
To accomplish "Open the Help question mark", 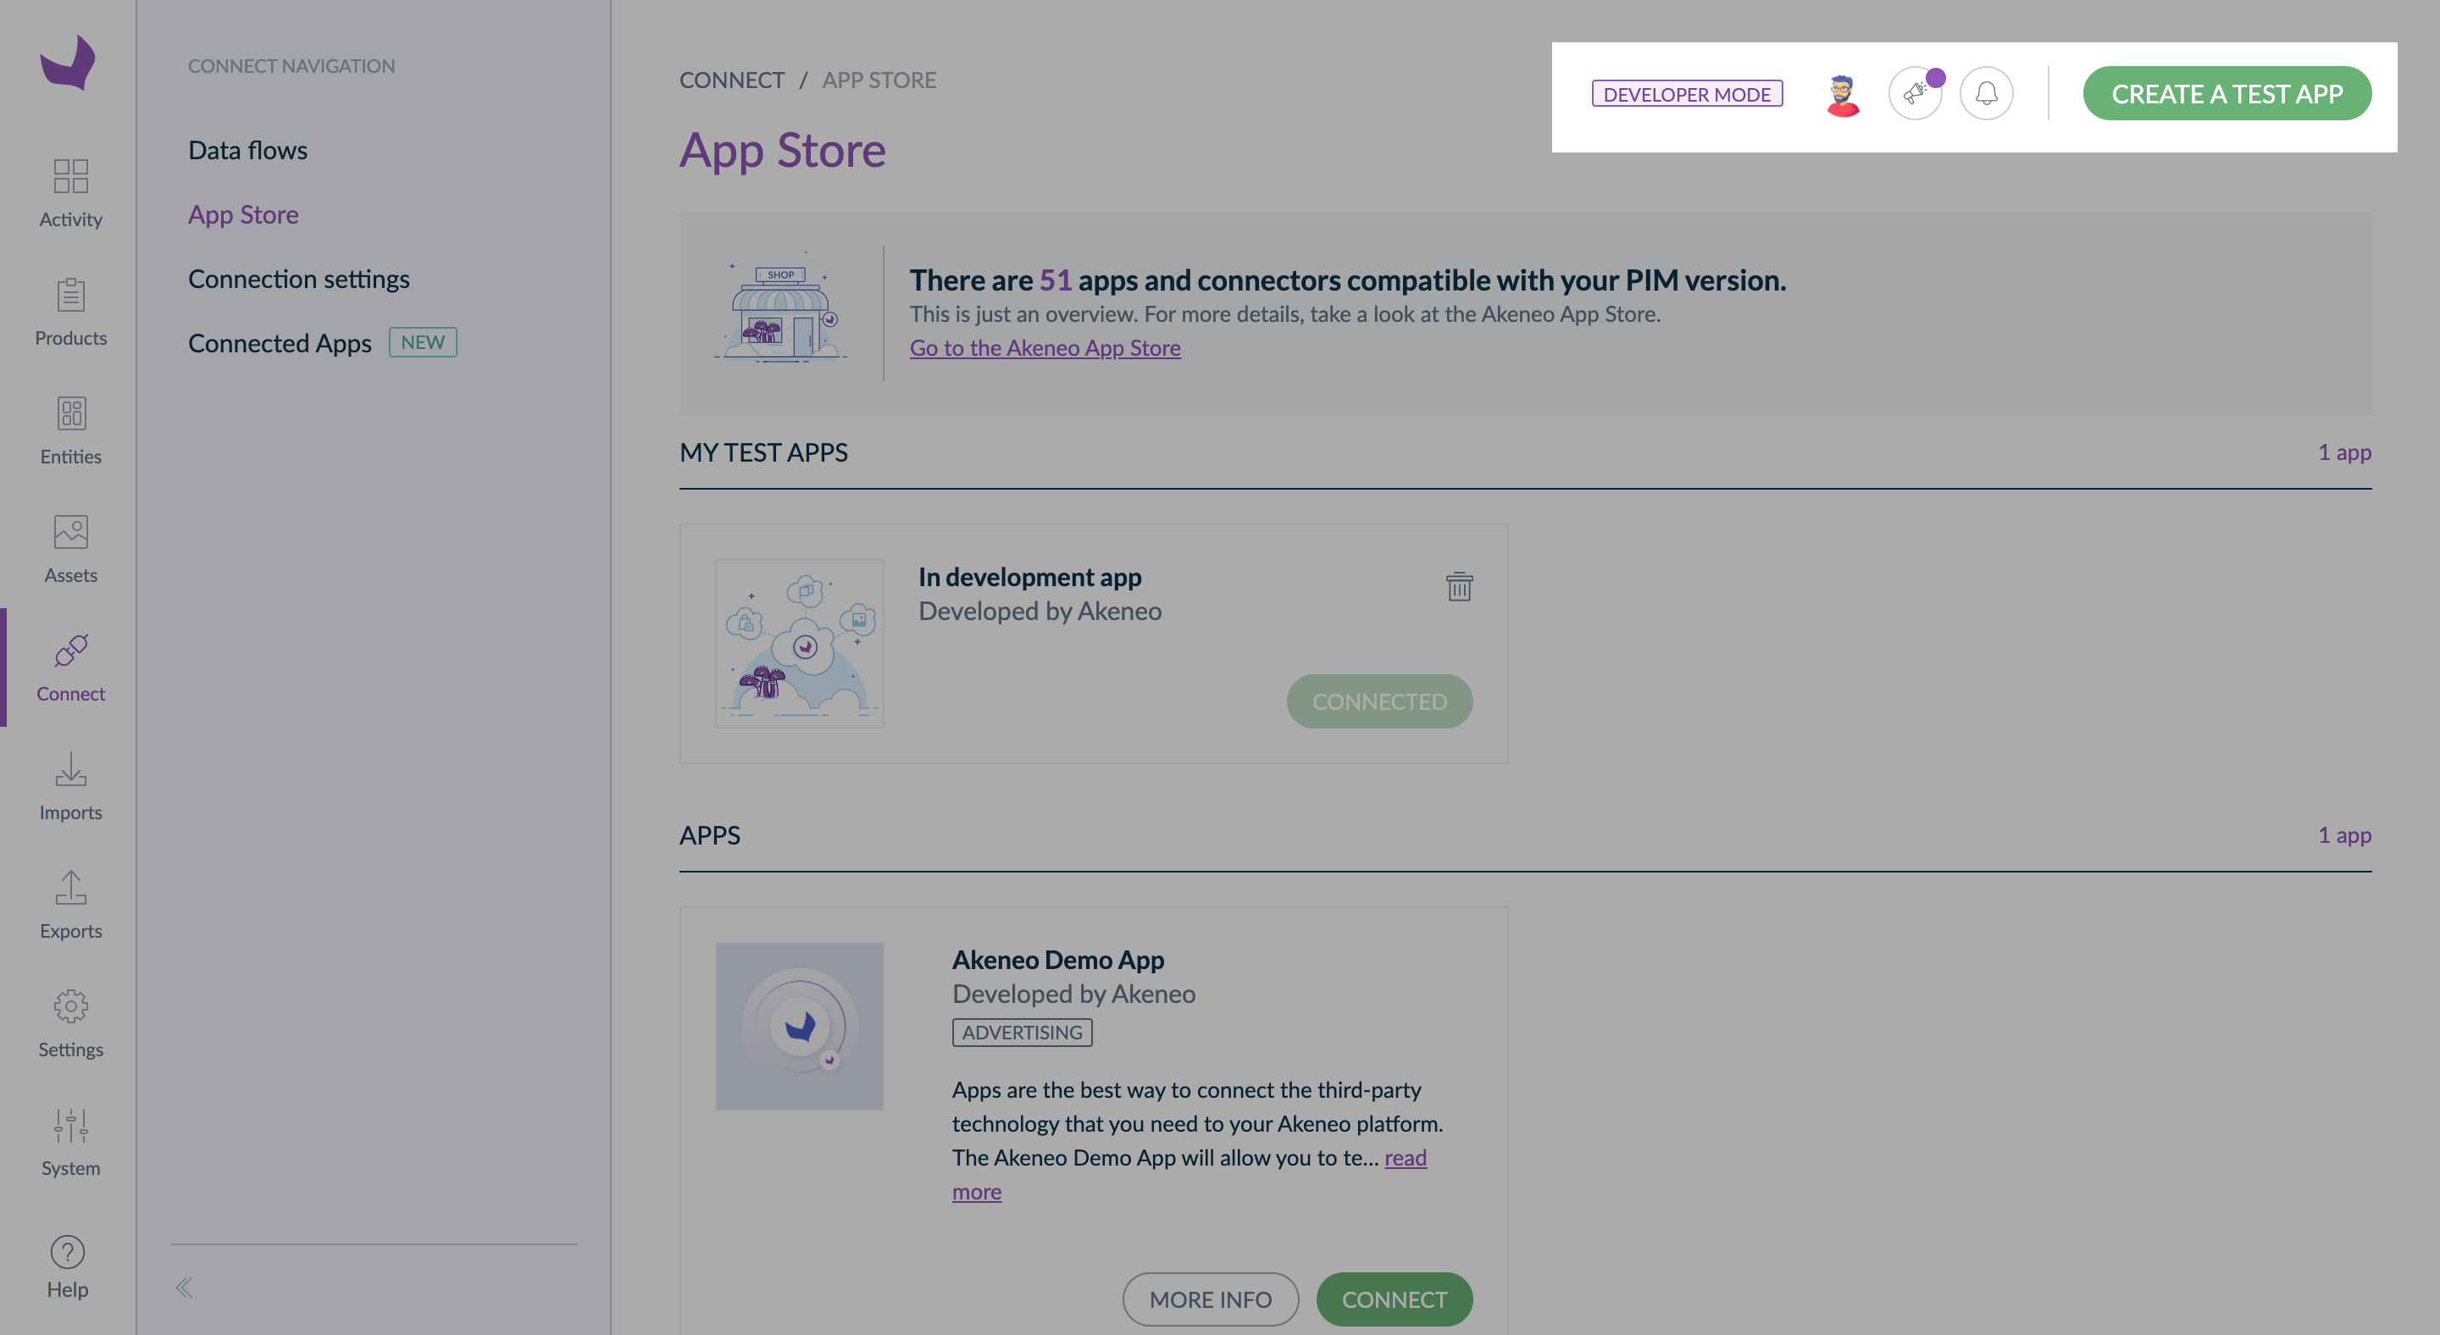I will [67, 1267].
